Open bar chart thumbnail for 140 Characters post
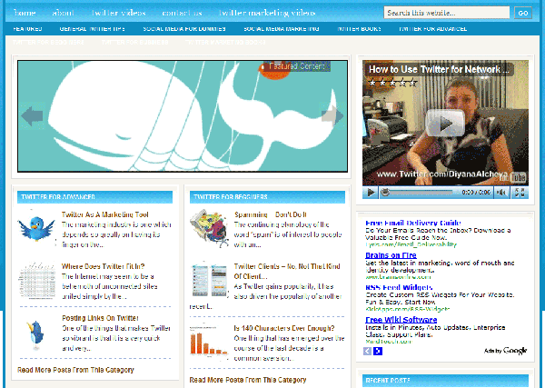This screenshot has width=545, height=388. (x=209, y=341)
